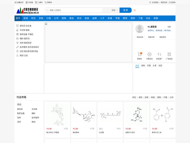
Task: Click the orange hot-search flame icon
Action: [135, 10]
